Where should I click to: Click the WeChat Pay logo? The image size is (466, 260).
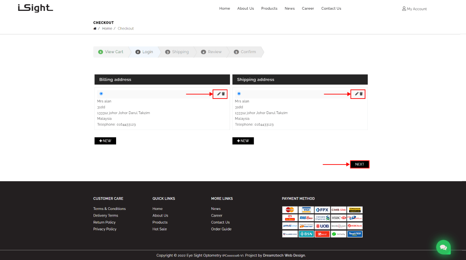point(339,234)
